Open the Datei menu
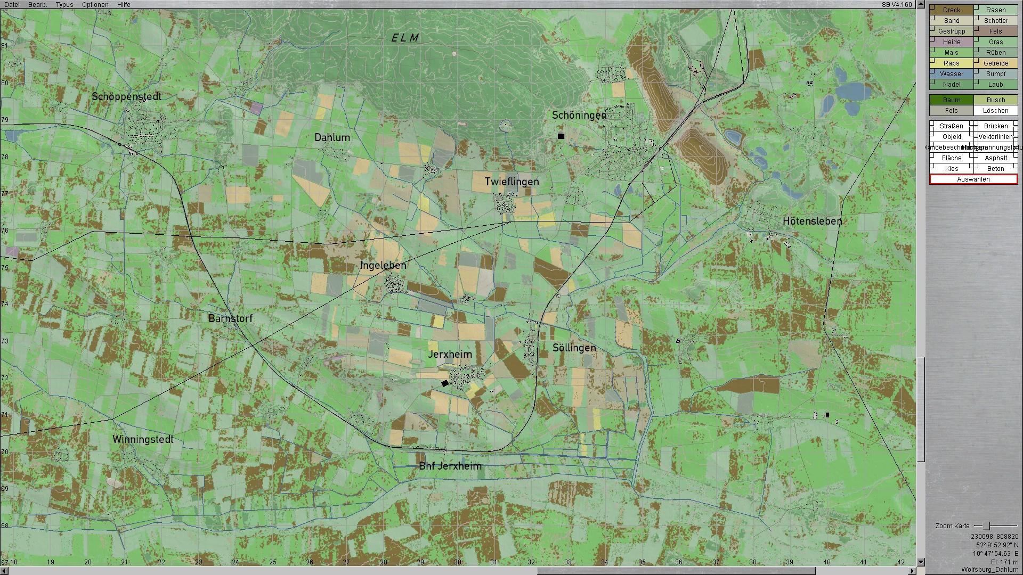This screenshot has height=575, width=1023. coord(12,5)
